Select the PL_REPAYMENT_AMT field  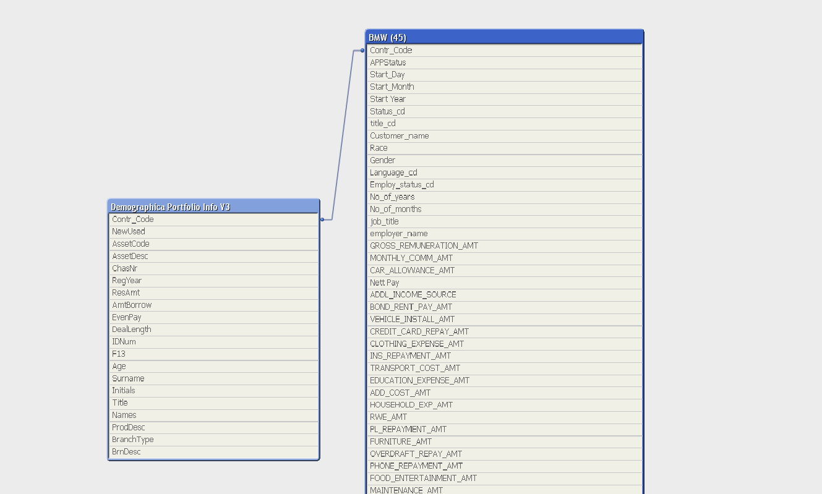click(x=505, y=430)
